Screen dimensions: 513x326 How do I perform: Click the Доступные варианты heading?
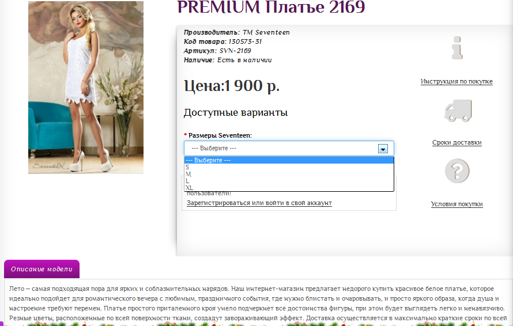point(236,112)
